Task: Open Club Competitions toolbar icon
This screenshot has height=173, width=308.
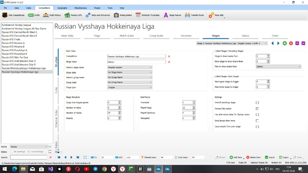Action: pos(5,15)
